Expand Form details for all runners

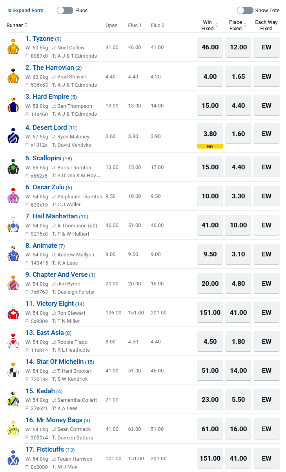(26, 11)
